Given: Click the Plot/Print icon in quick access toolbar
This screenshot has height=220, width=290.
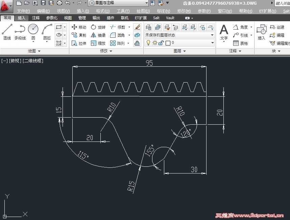Looking at the screenshot, I should (59, 3).
